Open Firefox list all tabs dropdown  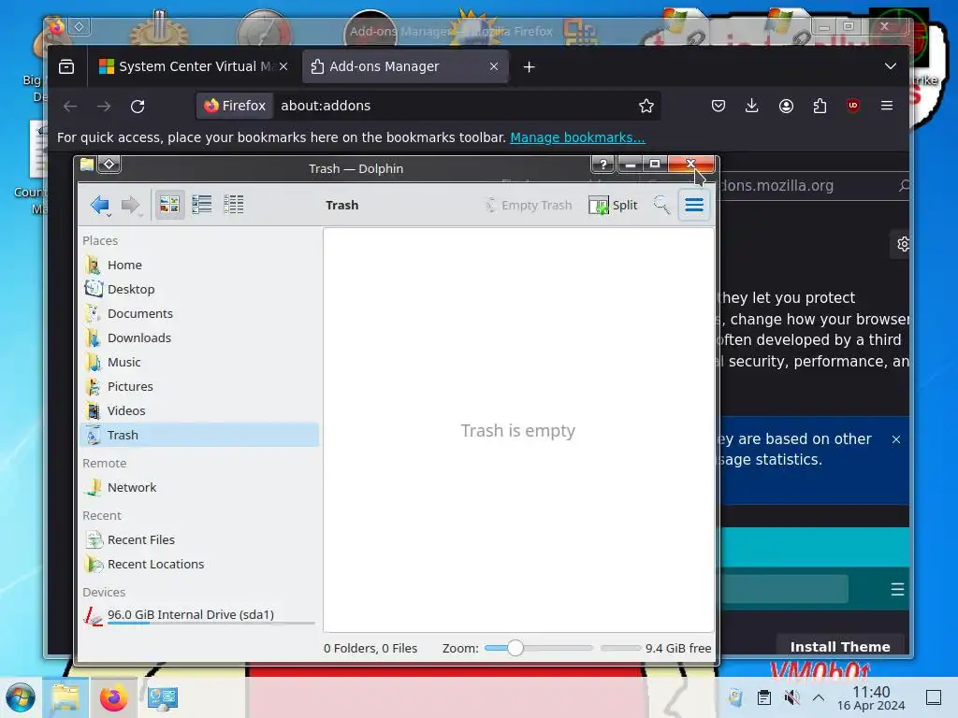(891, 66)
